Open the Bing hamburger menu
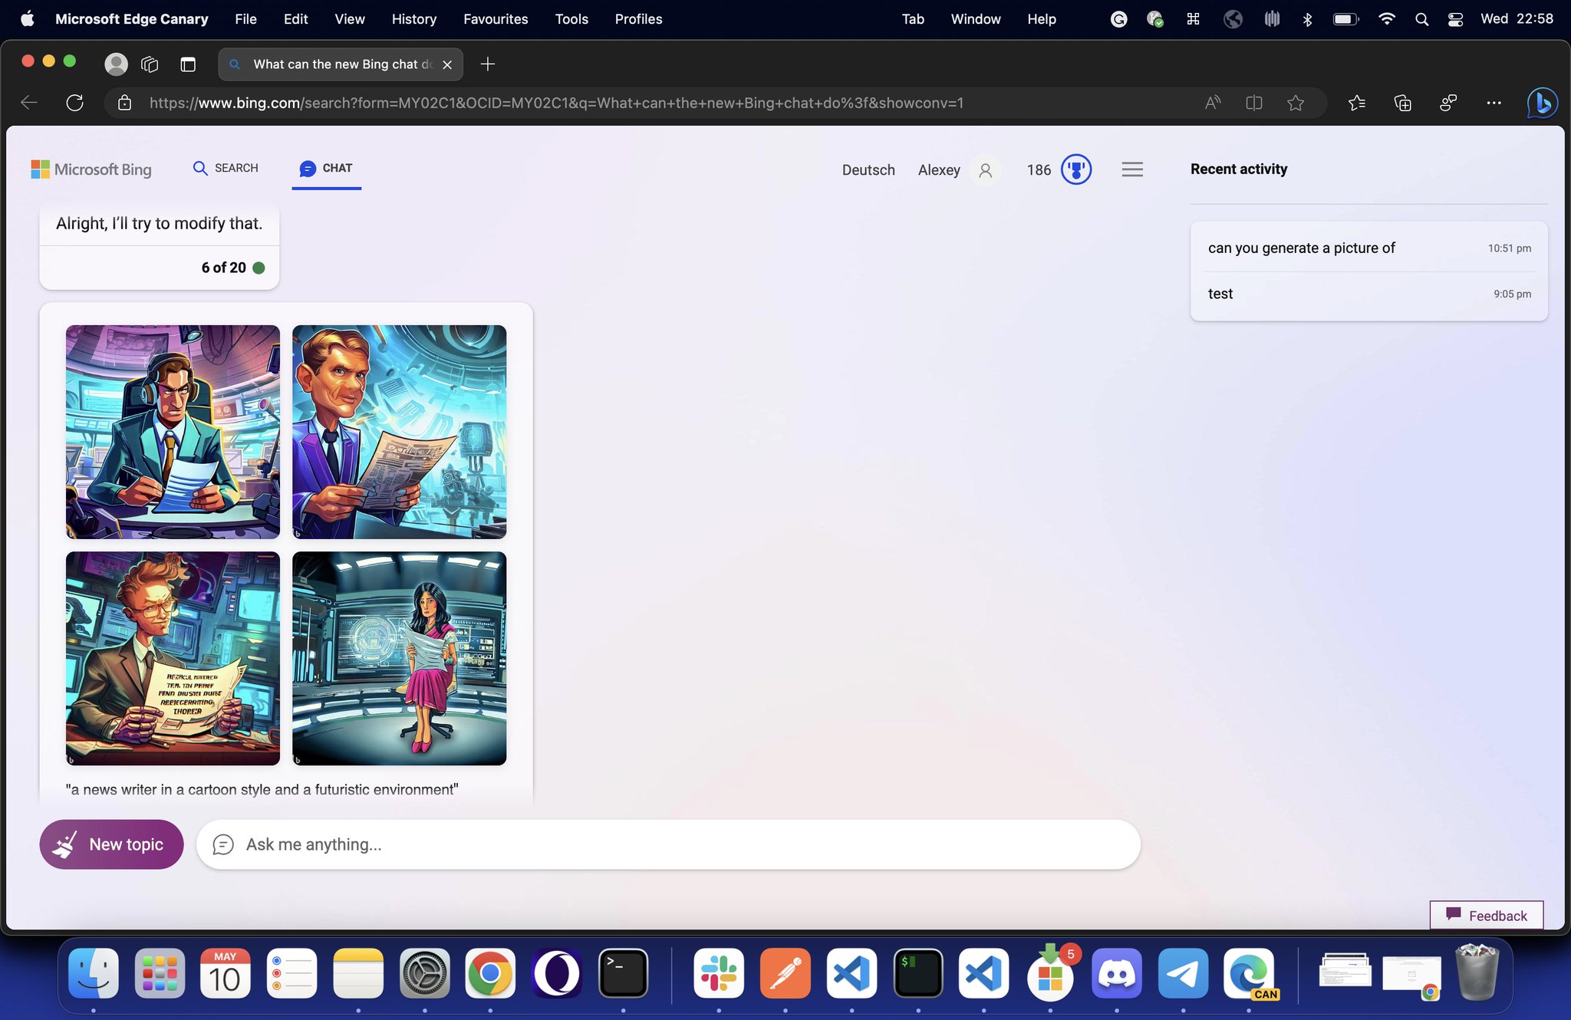 [1132, 169]
